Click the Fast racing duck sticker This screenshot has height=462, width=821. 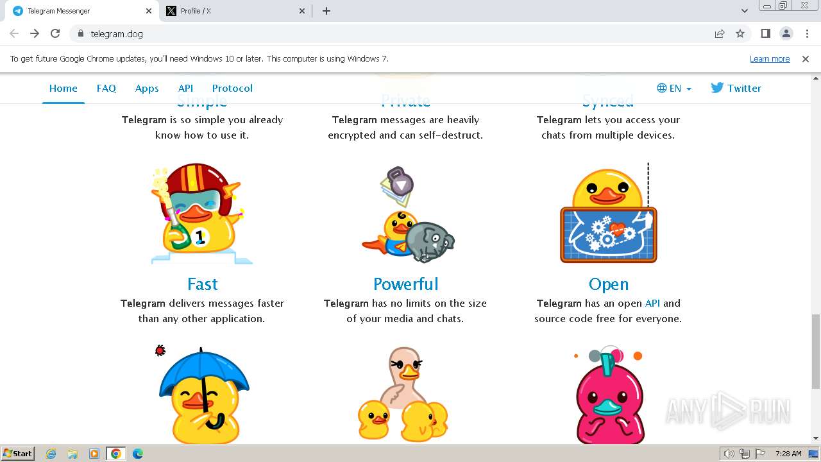tap(202, 213)
